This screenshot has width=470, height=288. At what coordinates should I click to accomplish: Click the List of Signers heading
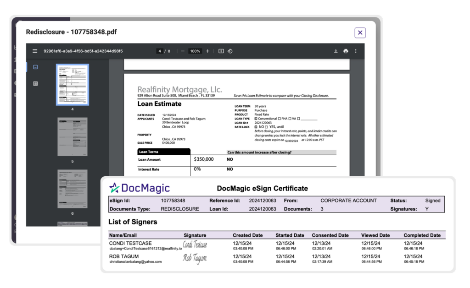pyautogui.click(x=133, y=222)
